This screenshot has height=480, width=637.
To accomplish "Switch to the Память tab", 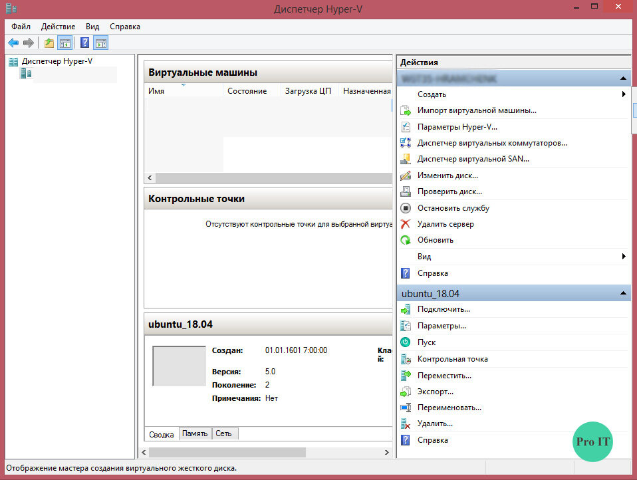I will coord(195,433).
